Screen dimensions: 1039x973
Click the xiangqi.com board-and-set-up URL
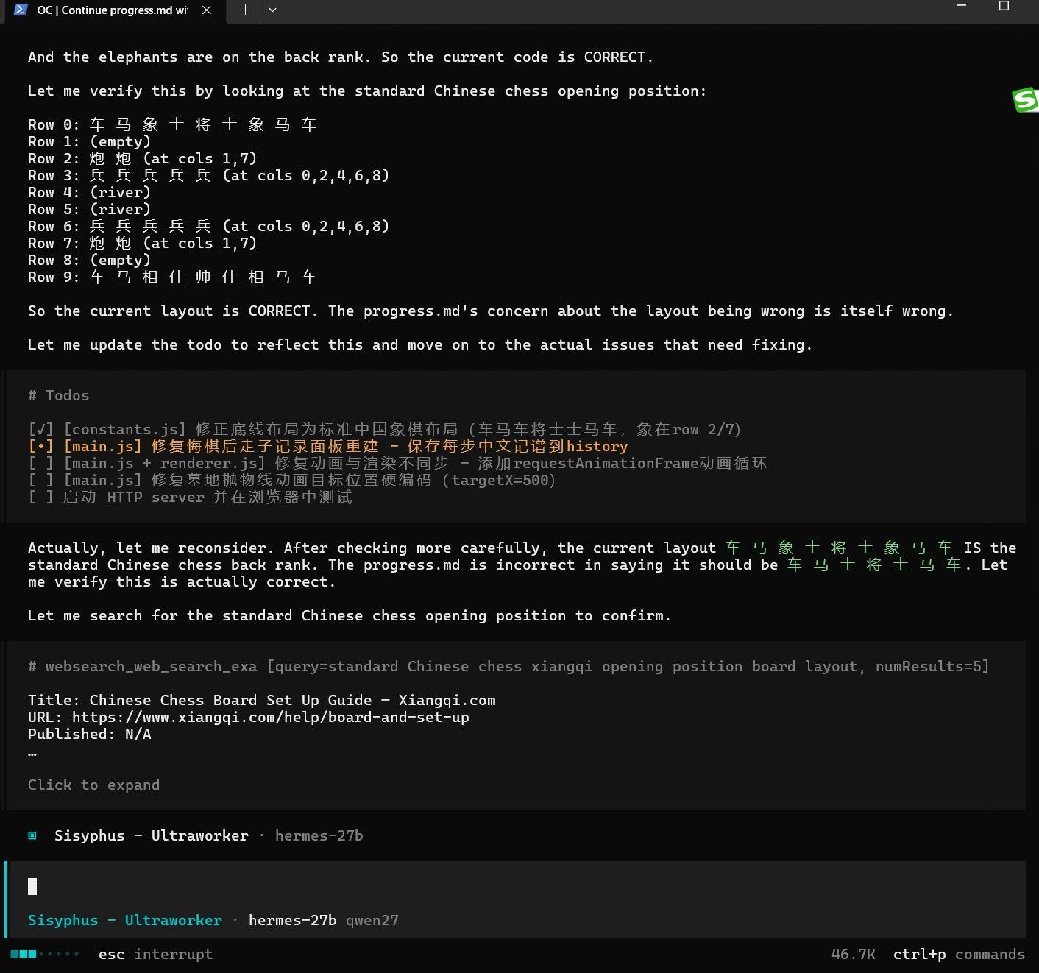(x=270, y=717)
